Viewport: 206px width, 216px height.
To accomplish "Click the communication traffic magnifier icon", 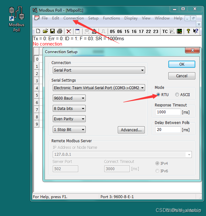I will pyautogui.click(x=172, y=31).
